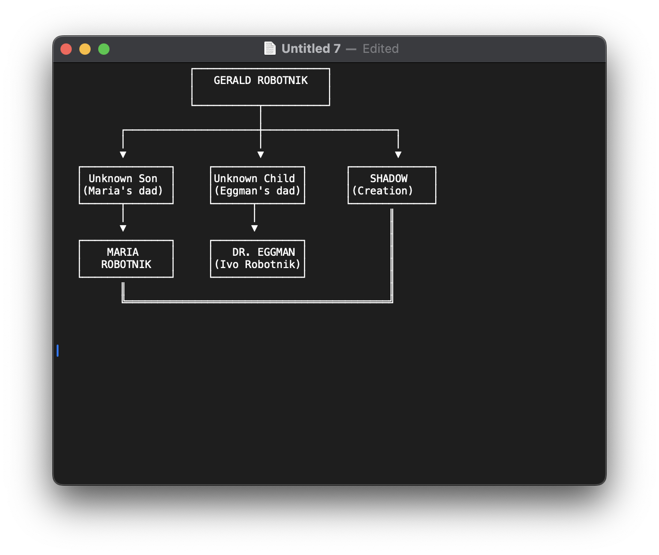Zoom the window with the green button
This screenshot has width=659, height=555.
[104, 49]
